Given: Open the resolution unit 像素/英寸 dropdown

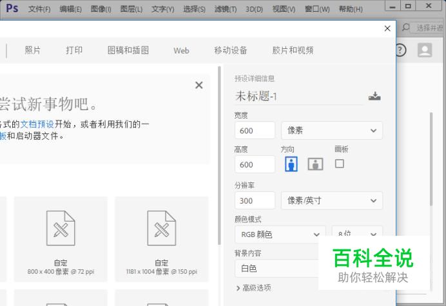Looking at the screenshot, I should 332,201.
